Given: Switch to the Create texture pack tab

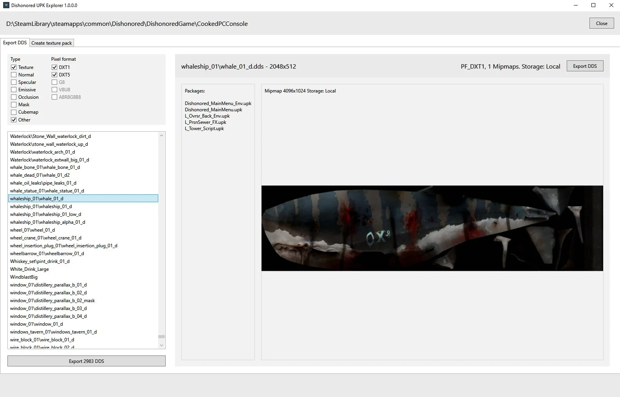Looking at the screenshot, I should [x=52, y=43].
